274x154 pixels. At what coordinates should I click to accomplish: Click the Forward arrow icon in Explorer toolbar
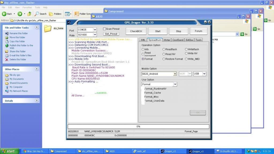pyautogui.click(x=20, y=14)
